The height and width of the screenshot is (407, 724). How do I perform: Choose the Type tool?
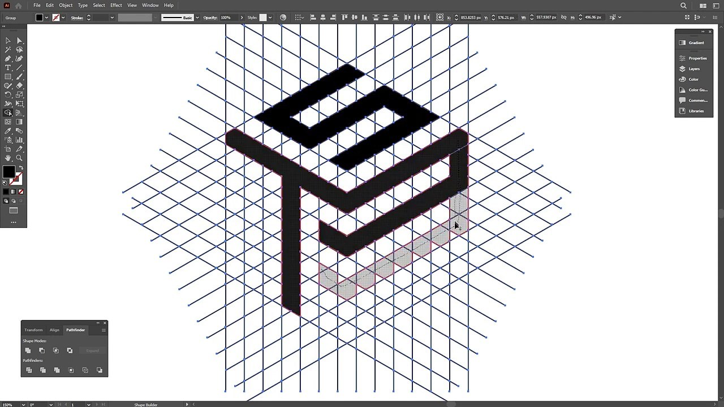click(x=8, y=68)
